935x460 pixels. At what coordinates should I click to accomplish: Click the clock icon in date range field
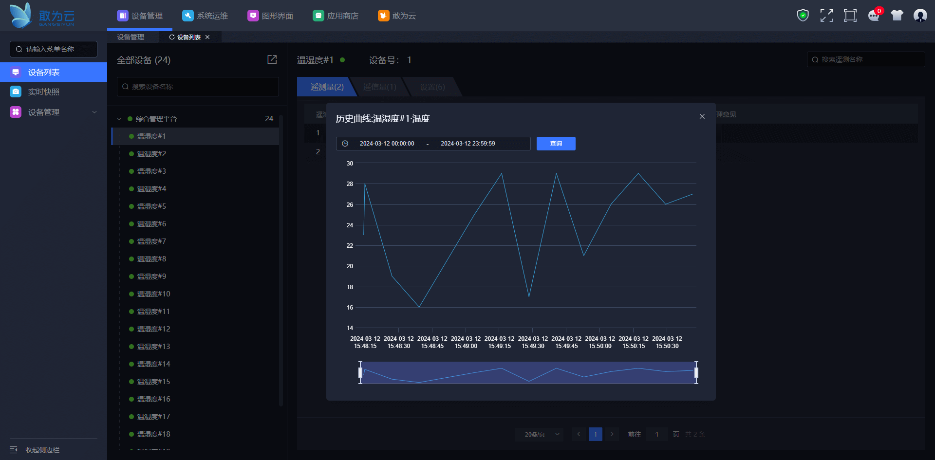click(x=345, y=144)
